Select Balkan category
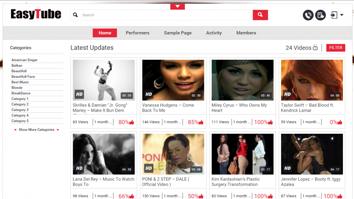 coord(17,66)
